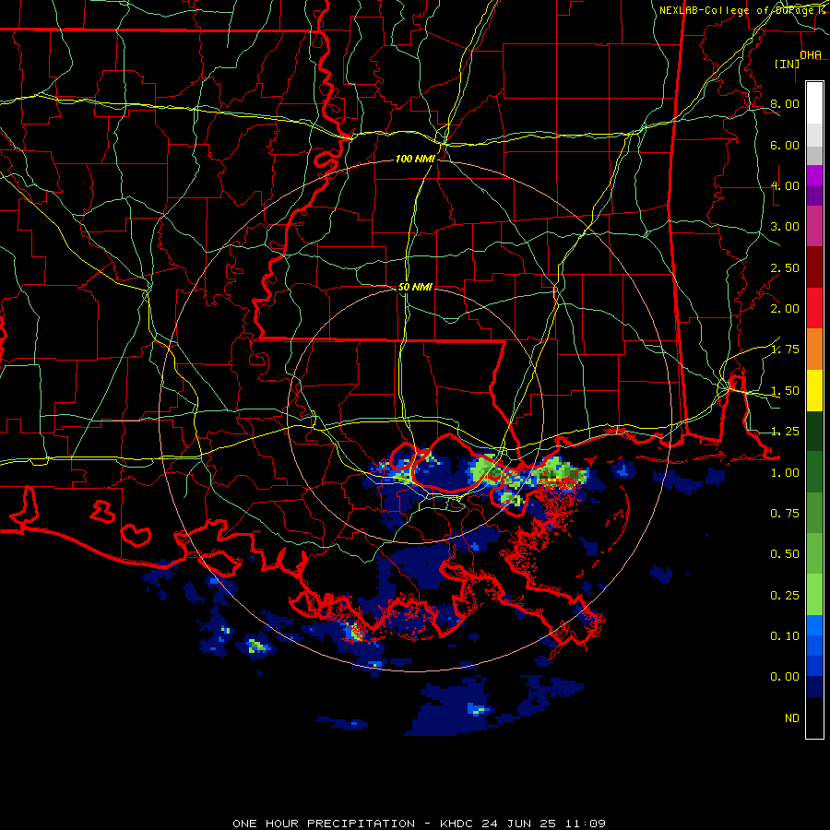Click the 50 NMI range ring label
This screenshot has width=830, height=830.
click(415, 287)
